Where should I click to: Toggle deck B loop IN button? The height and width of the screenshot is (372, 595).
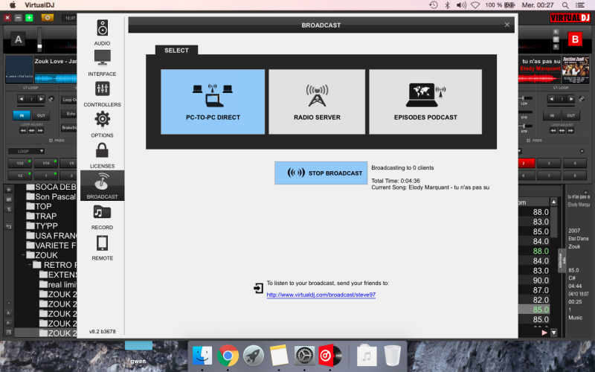552,115
